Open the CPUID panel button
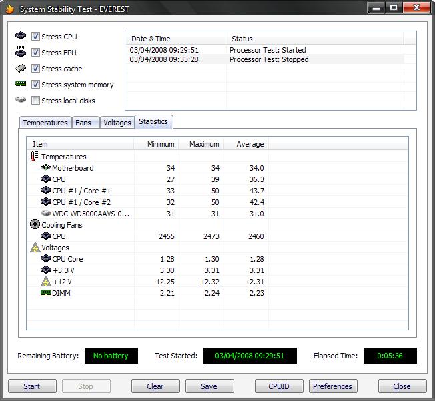435x401 pixels. [x=279, y=386]
